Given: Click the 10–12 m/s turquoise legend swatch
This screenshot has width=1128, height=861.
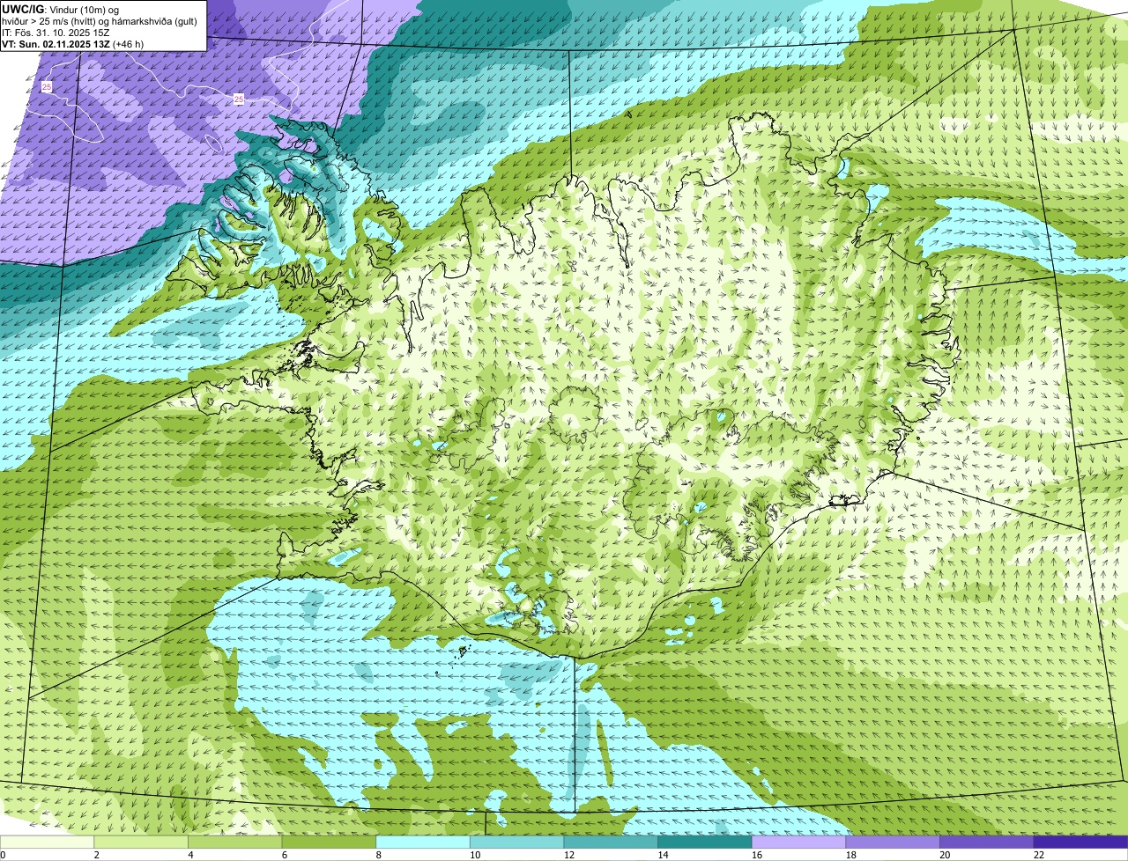Looking at the screenshot, I should pos(516,842).
